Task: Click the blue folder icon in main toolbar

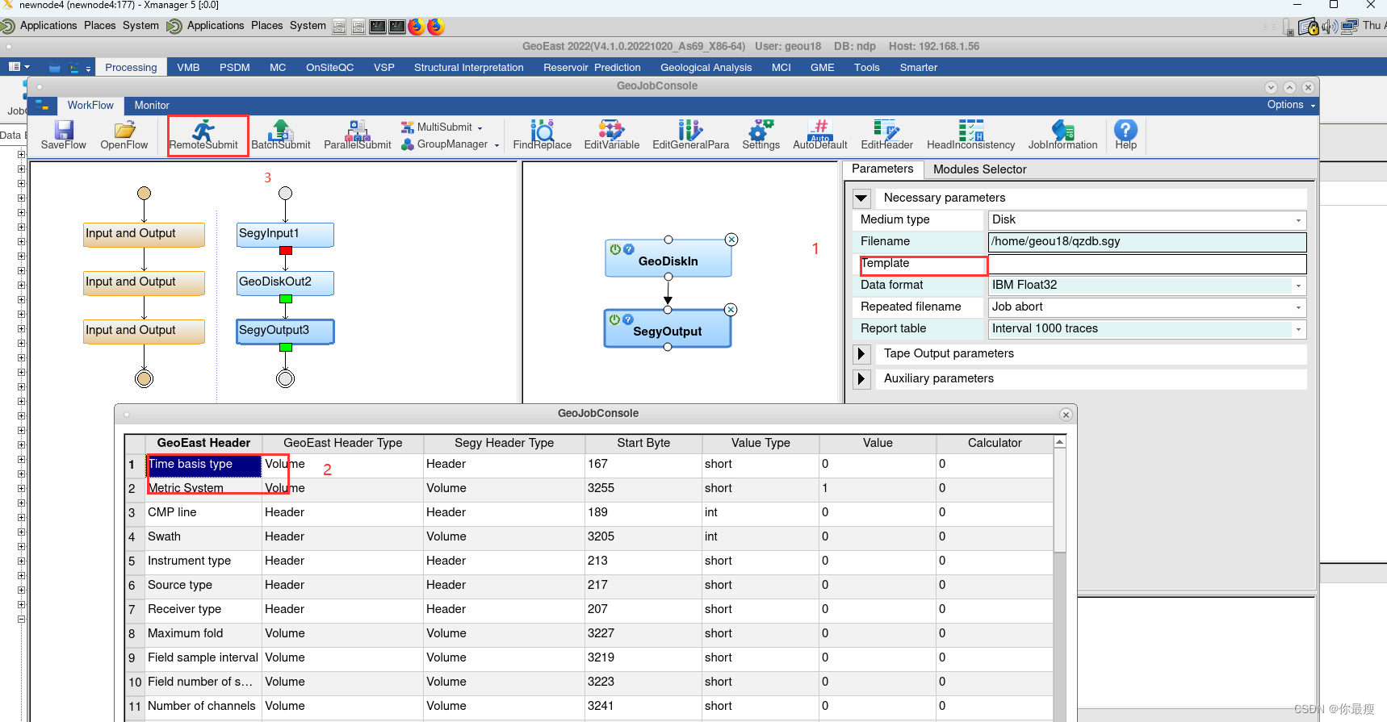Action: tap(55, 68)
